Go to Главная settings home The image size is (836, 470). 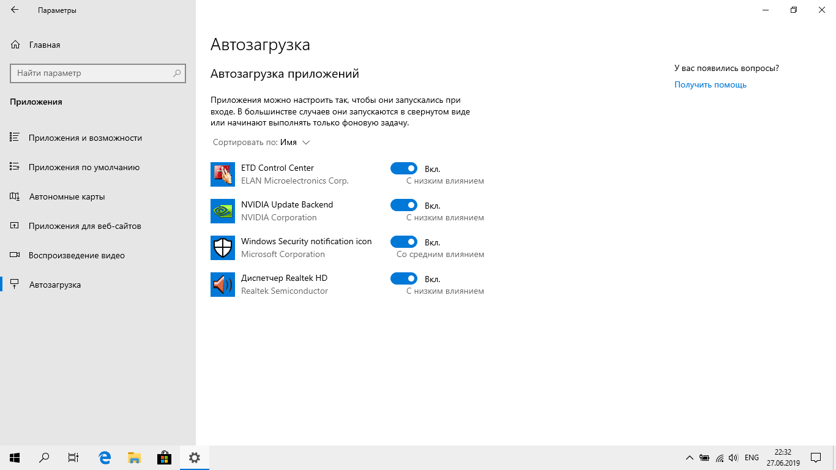[44, 45]
